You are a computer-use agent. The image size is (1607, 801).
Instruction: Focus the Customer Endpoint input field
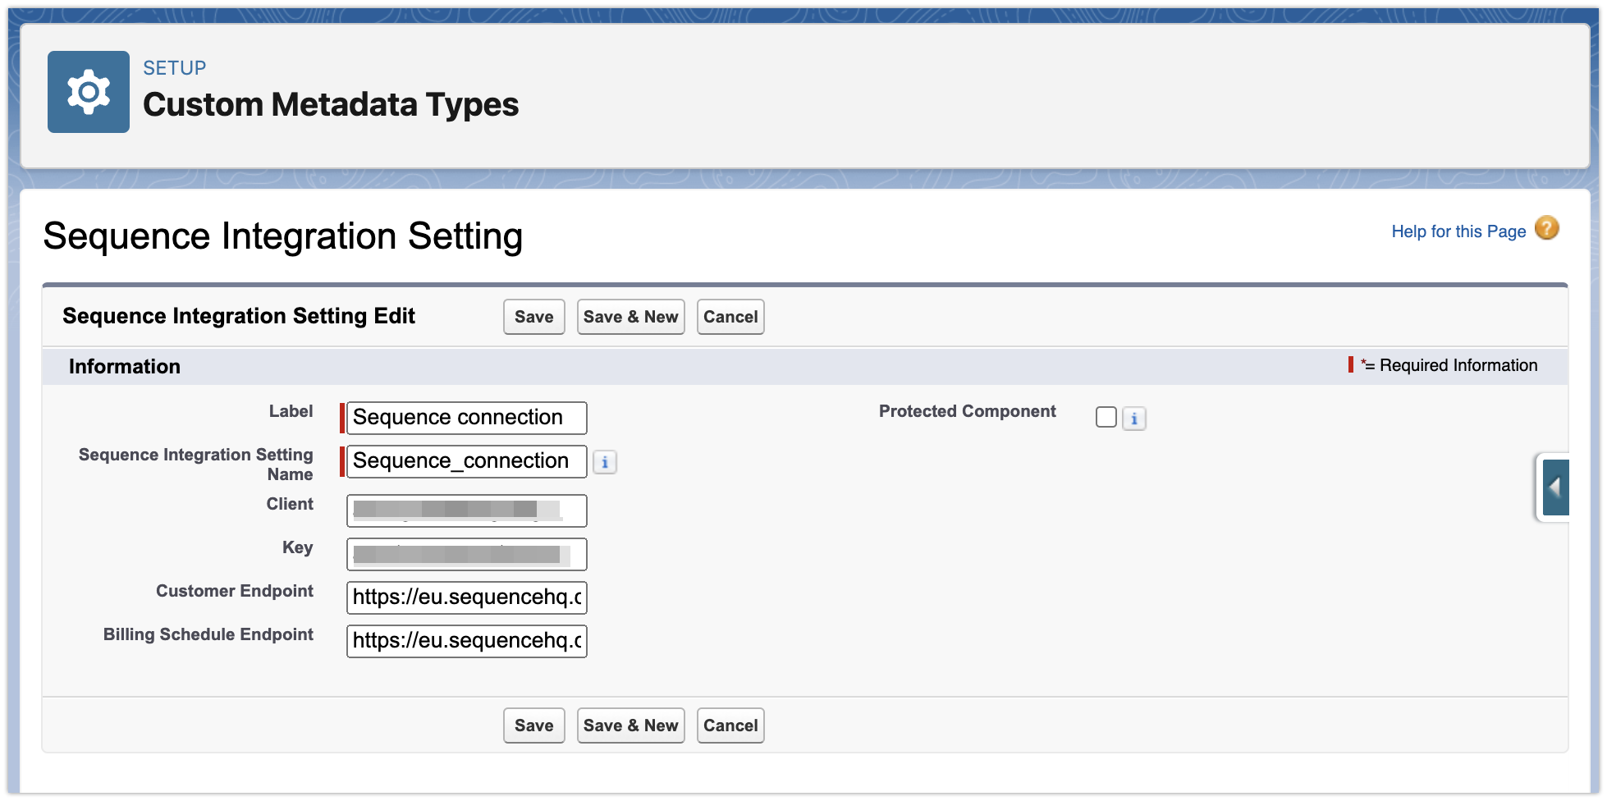[x=467, y=597]
